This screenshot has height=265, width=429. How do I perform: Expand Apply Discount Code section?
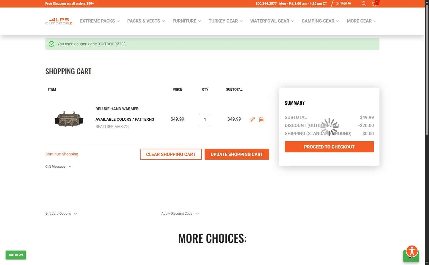click(x=180, y=214)
